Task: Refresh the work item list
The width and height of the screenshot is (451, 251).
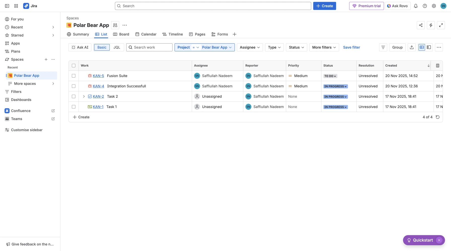Action: tap(438, 117)
